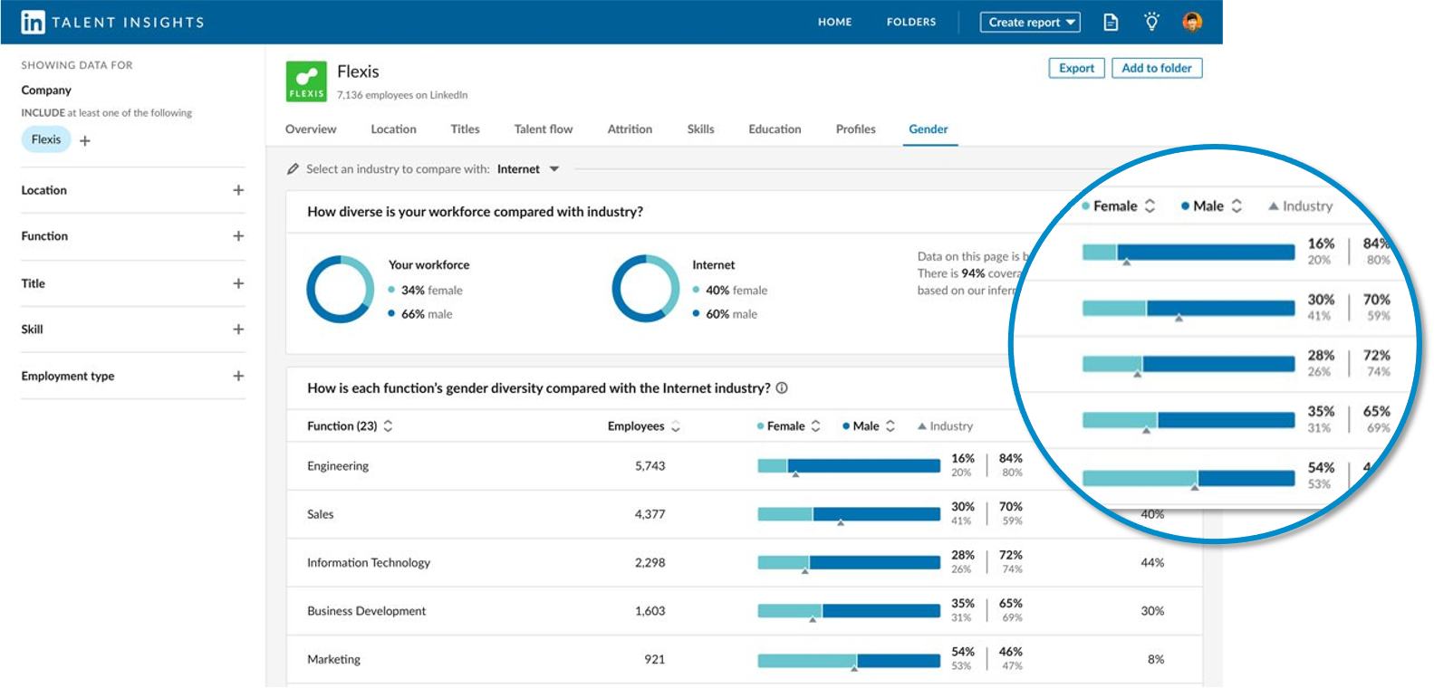Viewport: 1434px width, 688px height.
Task: Select the Information Technology row label
Action: 369,563
